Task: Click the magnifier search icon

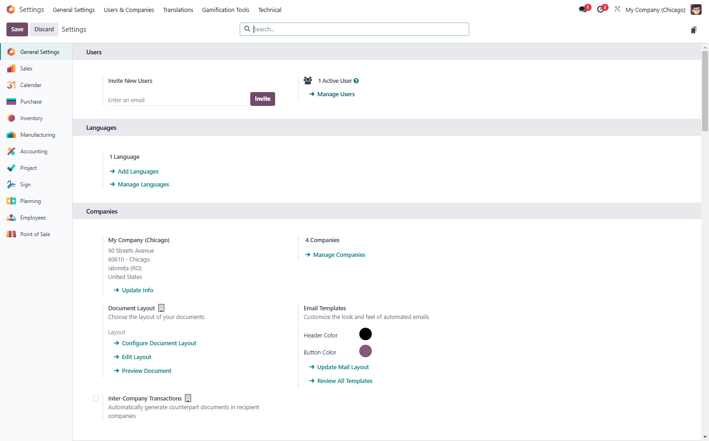Action: coord(247,29)
